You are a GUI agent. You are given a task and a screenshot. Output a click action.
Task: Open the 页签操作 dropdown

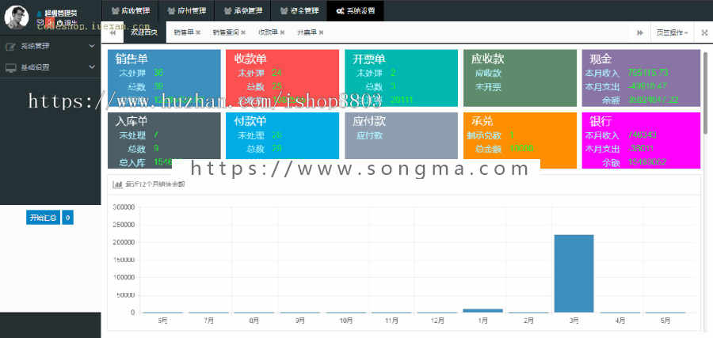(672, 32)
